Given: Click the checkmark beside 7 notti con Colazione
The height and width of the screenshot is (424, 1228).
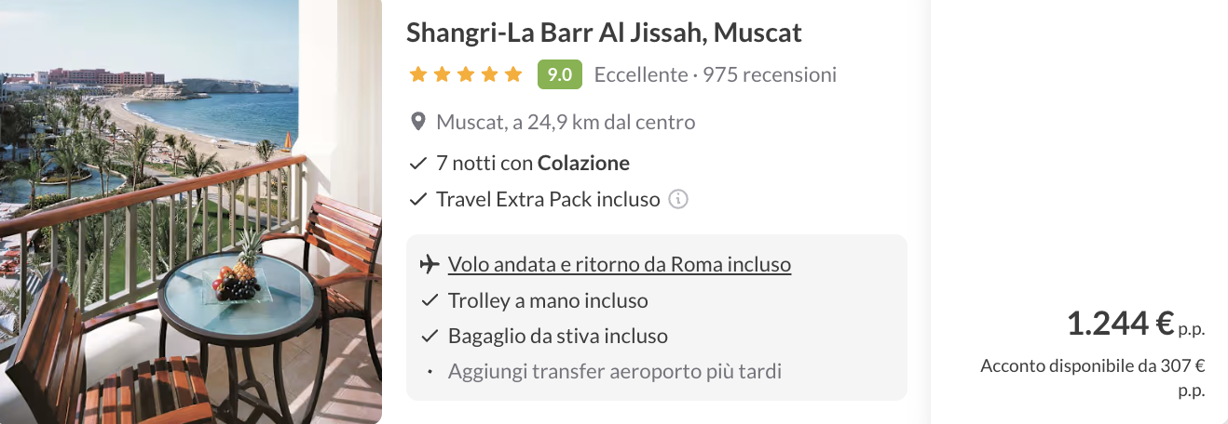Looking at the screenshot, I should 418,164.
